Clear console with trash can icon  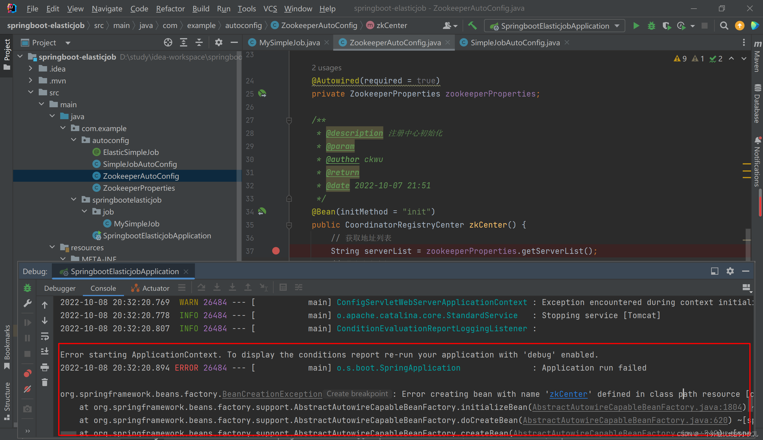(45, 382)
